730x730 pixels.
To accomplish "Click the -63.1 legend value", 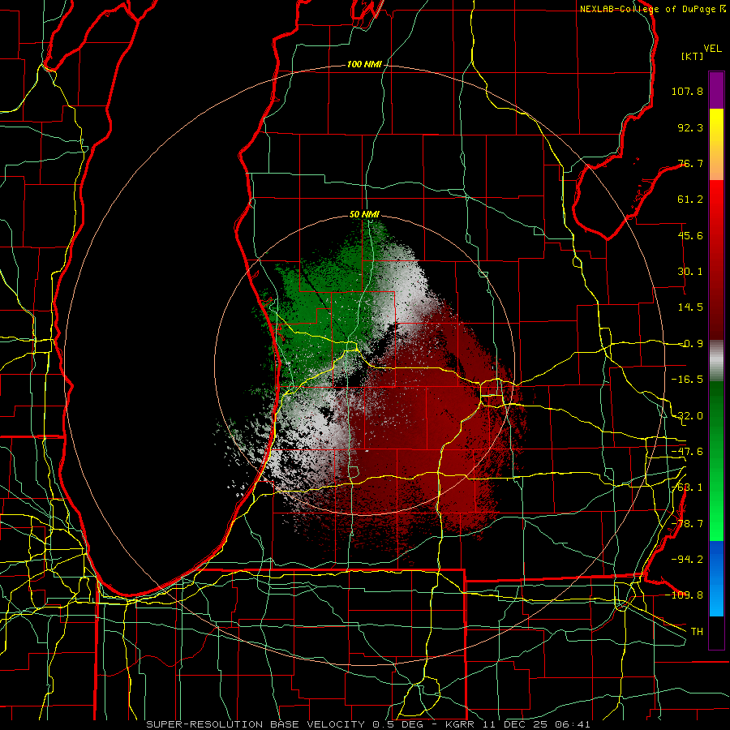I will (687, 487).
